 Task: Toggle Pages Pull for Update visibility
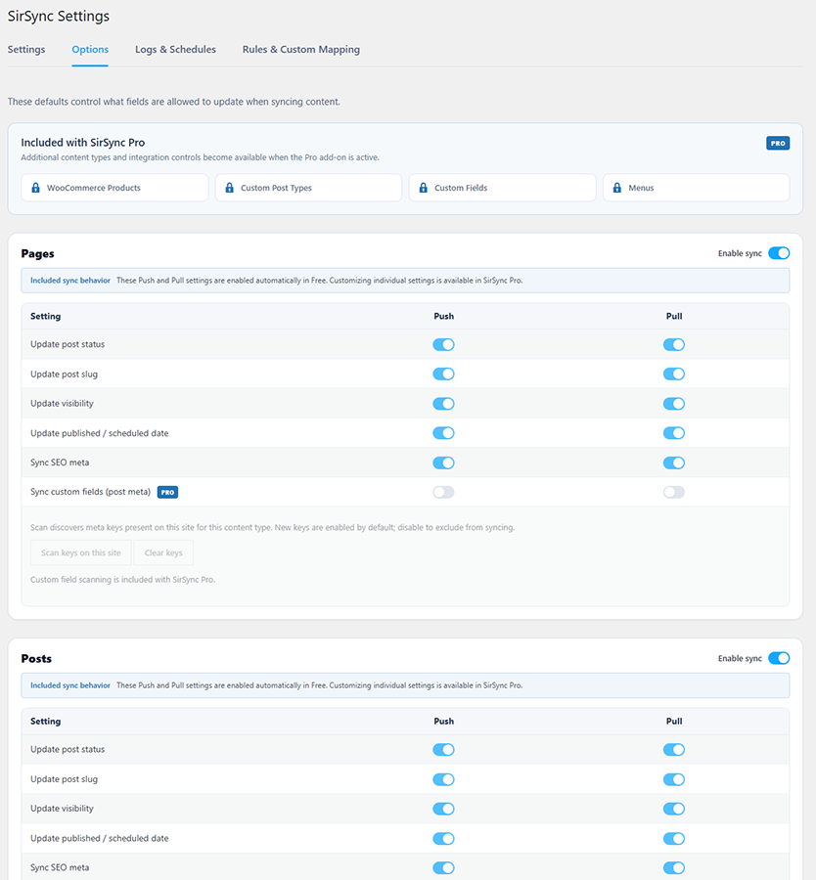[674, 404]
